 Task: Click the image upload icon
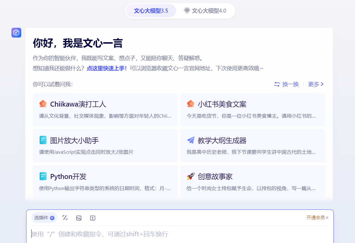79,218
